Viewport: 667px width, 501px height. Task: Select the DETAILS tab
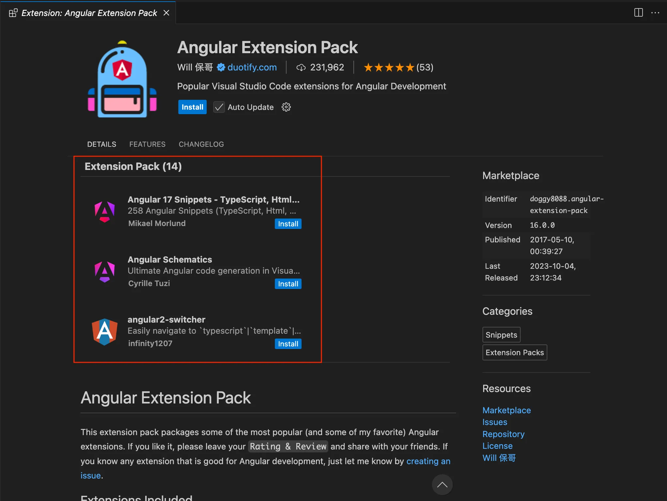(101, 144)
